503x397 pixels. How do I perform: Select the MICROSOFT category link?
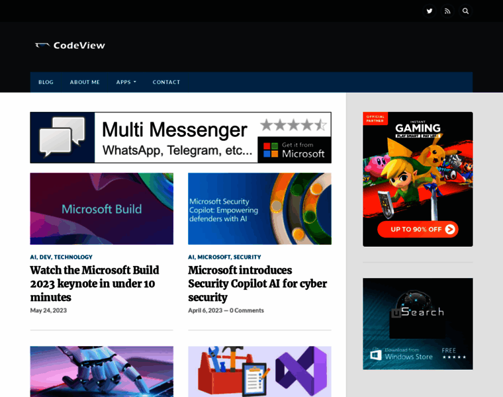point(214,257)
